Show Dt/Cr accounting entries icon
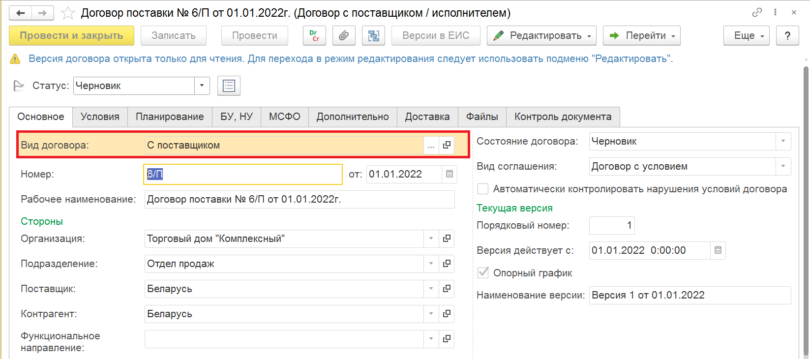810x359 pixels. coord(314,35)
